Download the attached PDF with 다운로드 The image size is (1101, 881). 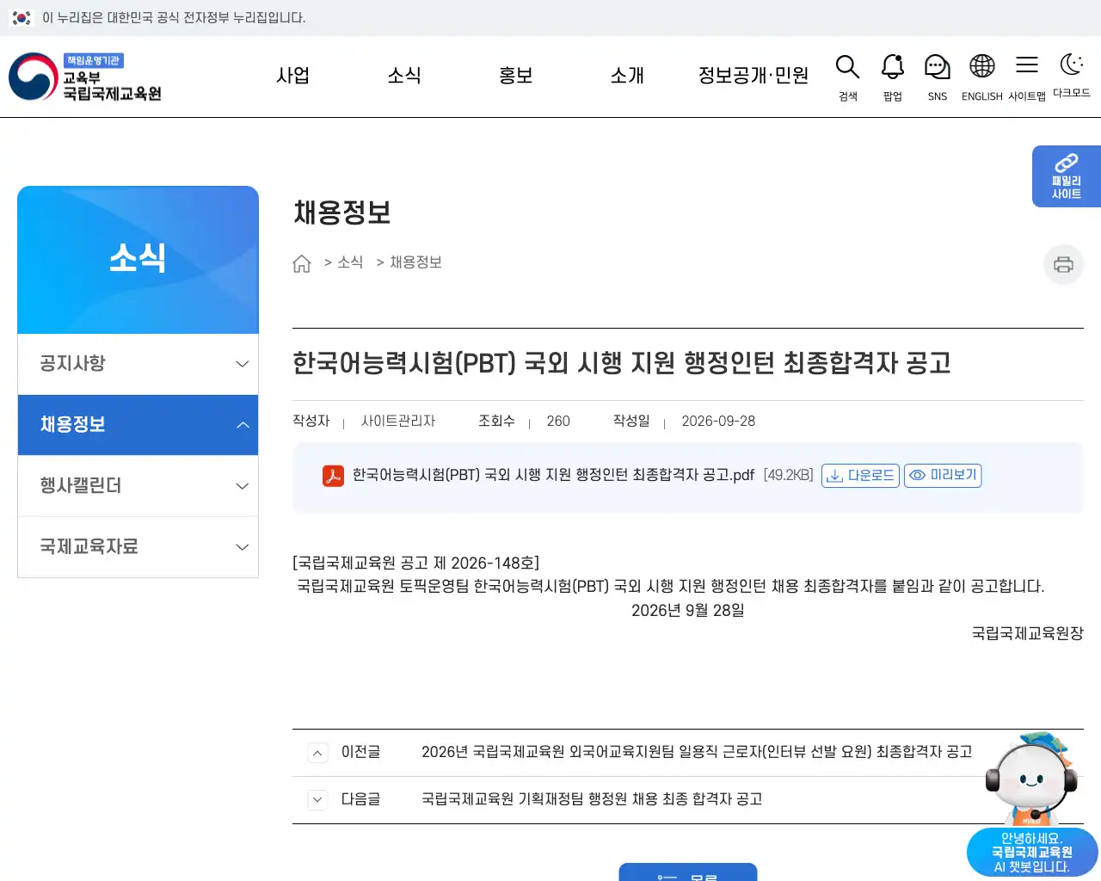860,476
